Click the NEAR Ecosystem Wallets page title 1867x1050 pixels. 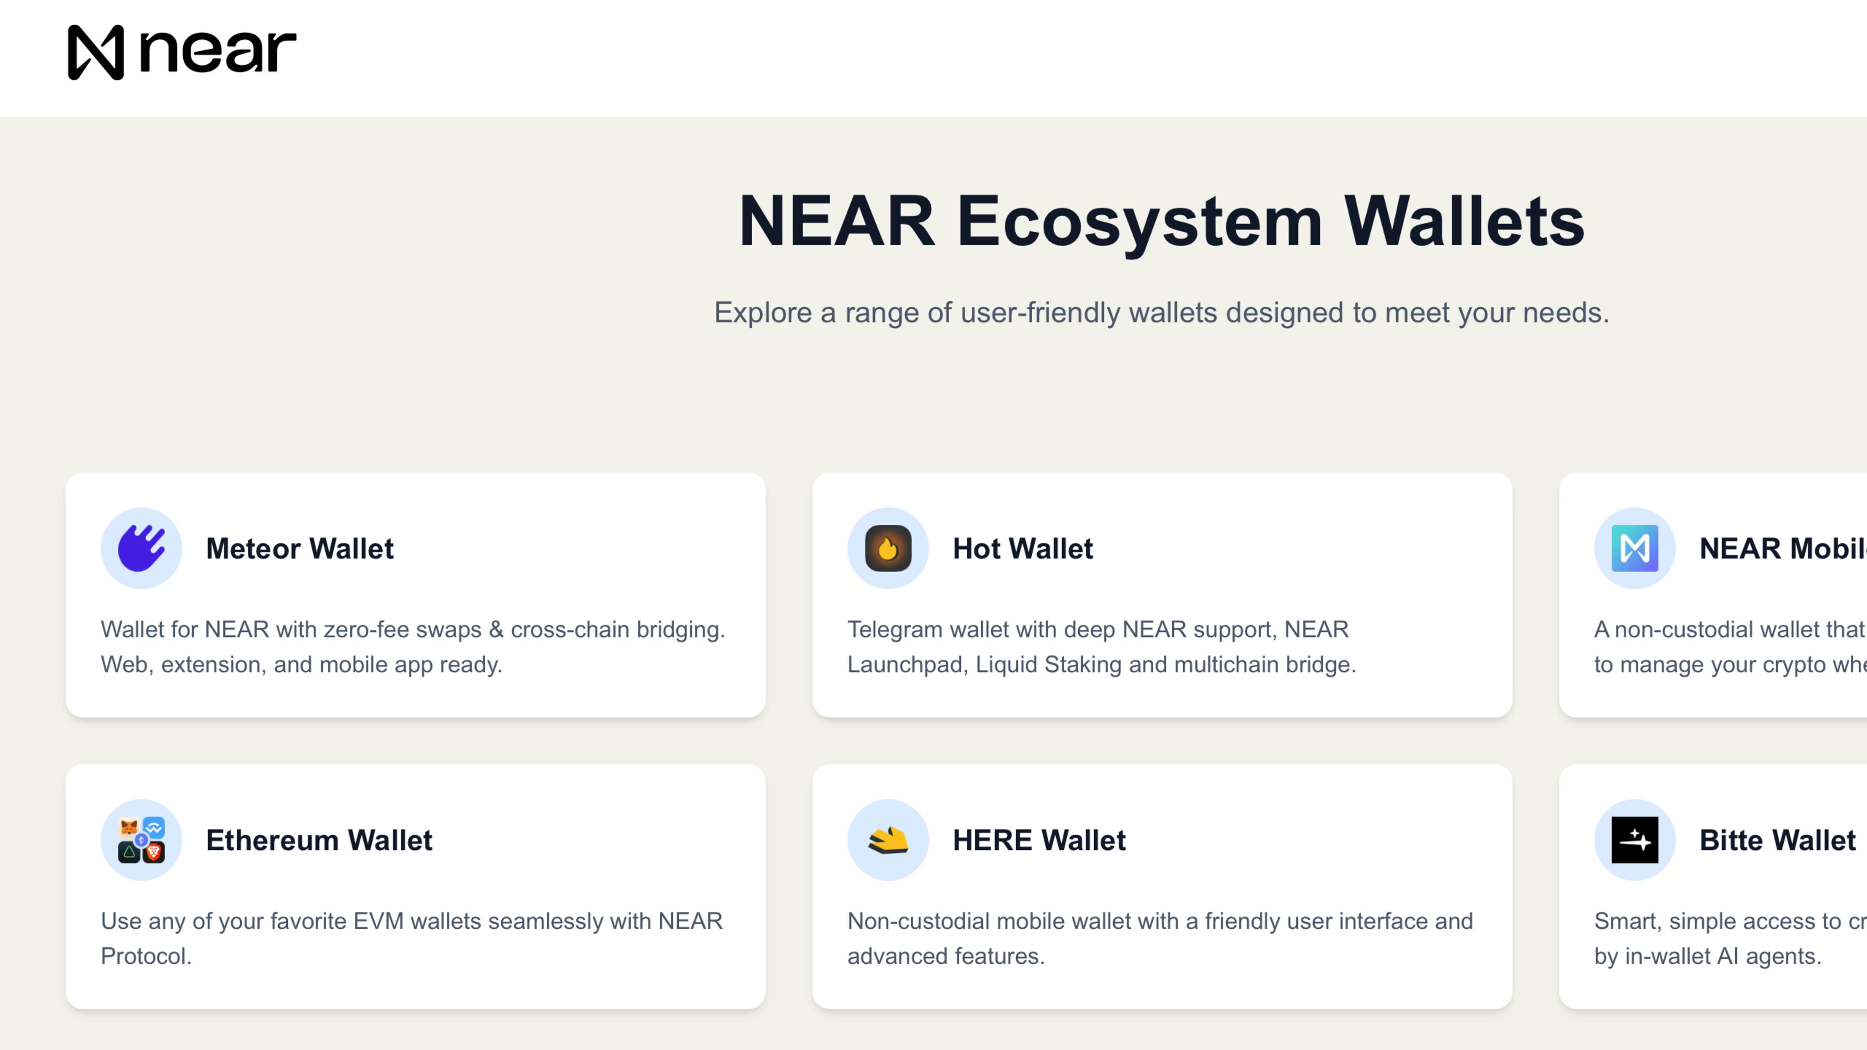click(x=1162, y=221)
